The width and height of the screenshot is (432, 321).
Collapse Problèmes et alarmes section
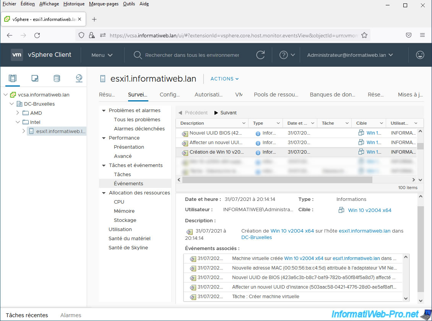pos(104,111)
